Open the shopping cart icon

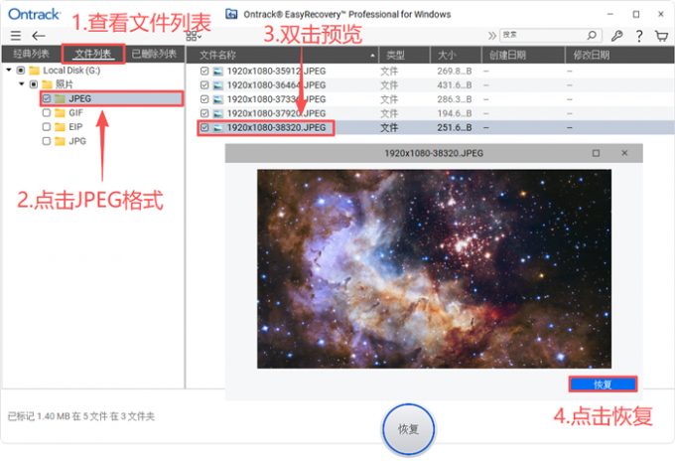pyautogui.click(x=661, y=36)
